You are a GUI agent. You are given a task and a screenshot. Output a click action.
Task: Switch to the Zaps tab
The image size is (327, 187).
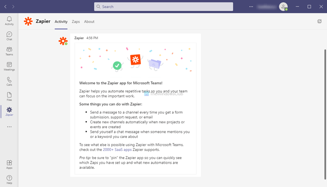click(76, 22)
